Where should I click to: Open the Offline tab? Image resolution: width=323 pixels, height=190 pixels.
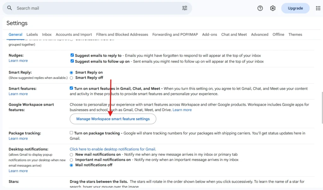click(x=278, y=35)
